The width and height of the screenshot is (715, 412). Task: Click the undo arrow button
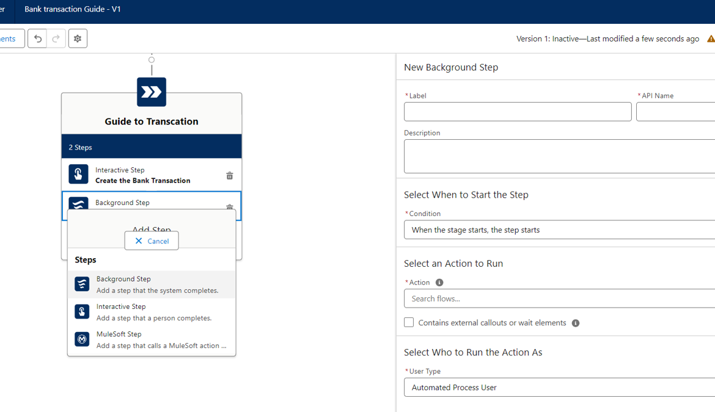point(37,38)
